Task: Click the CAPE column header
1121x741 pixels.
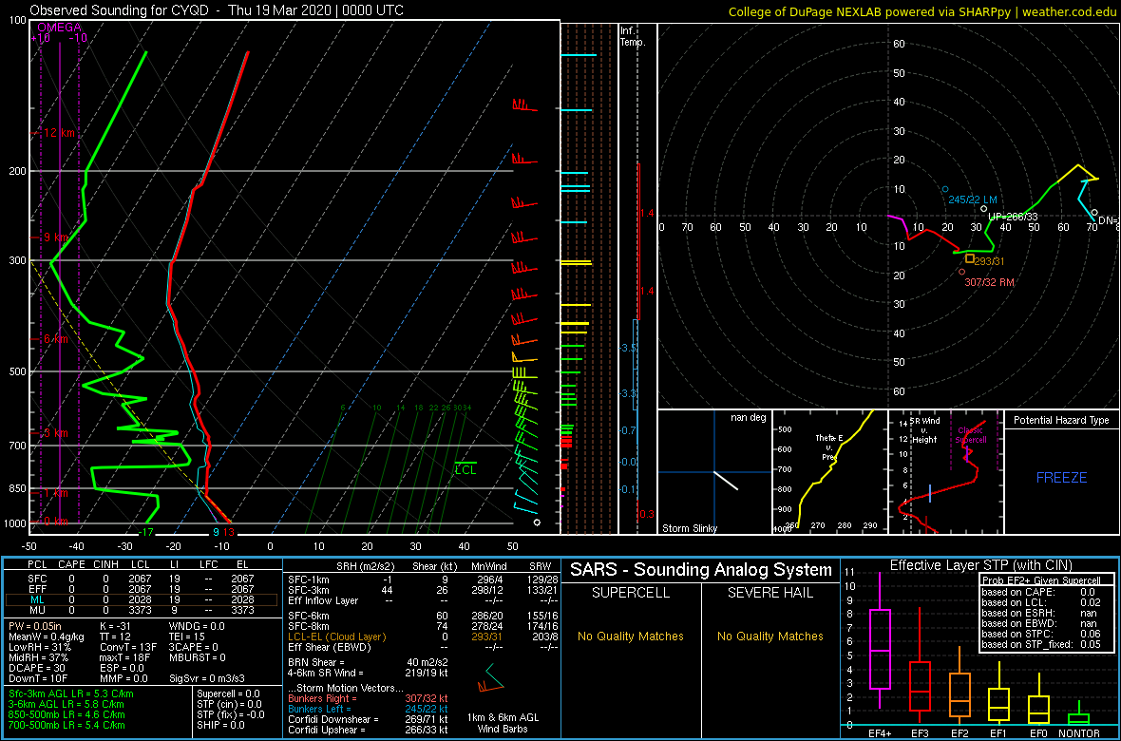Action: 71,565
